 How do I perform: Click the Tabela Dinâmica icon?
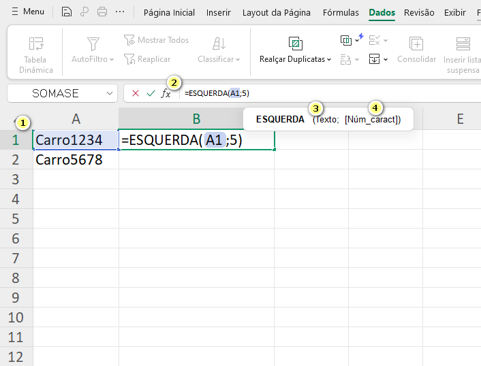35,44
